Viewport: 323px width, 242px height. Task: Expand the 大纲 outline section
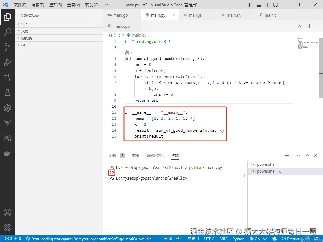(x=59, y=31)
